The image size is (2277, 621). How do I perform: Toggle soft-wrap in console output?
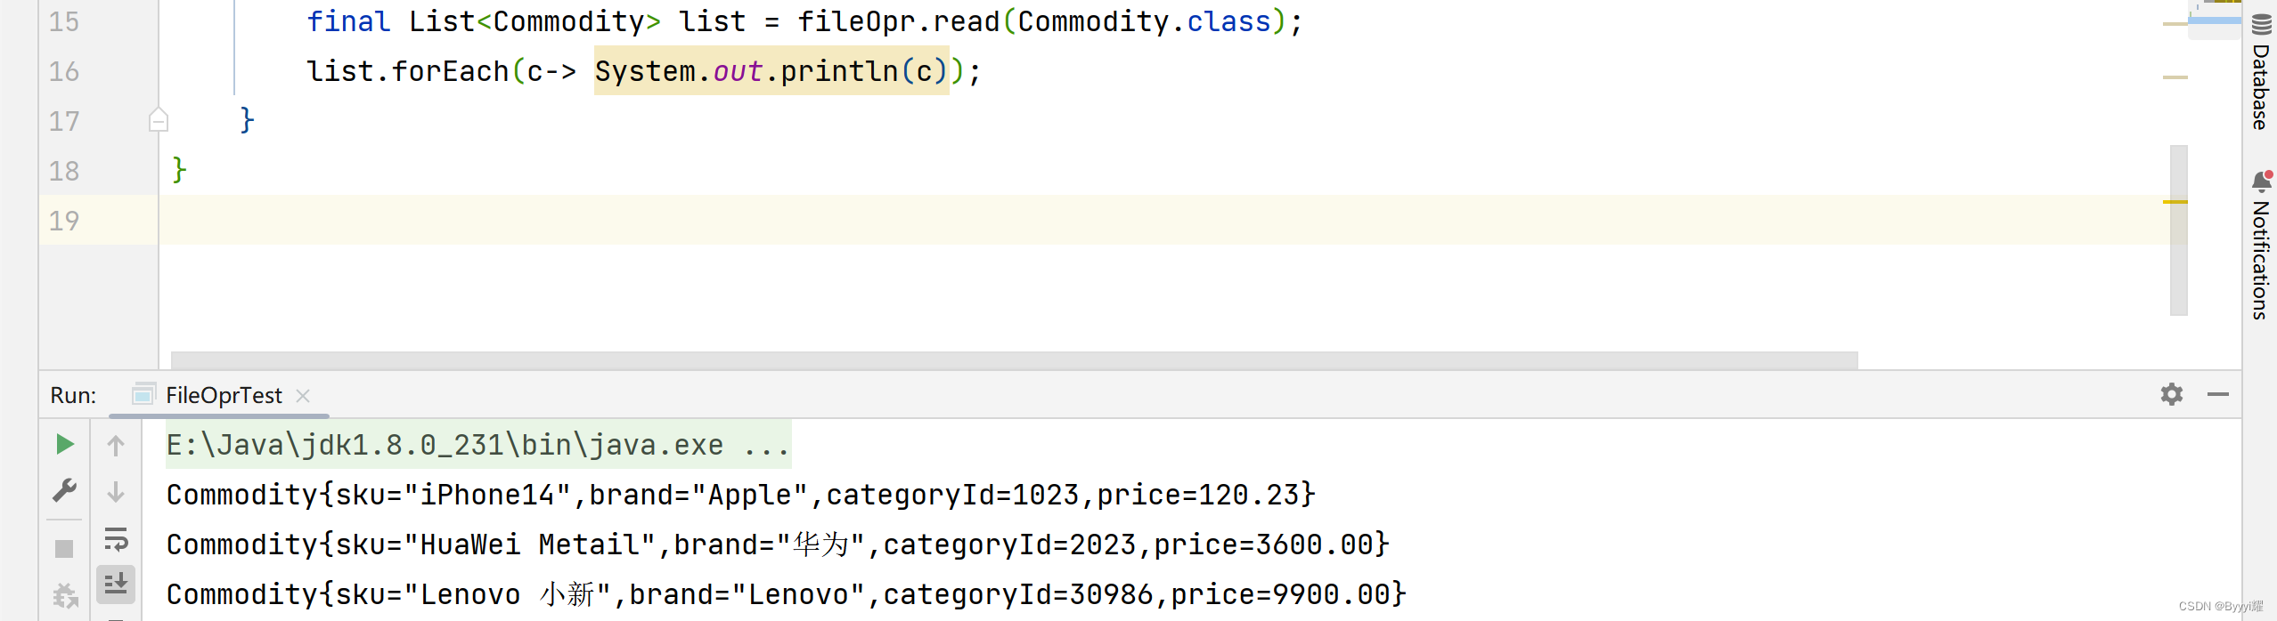[116, 539]
